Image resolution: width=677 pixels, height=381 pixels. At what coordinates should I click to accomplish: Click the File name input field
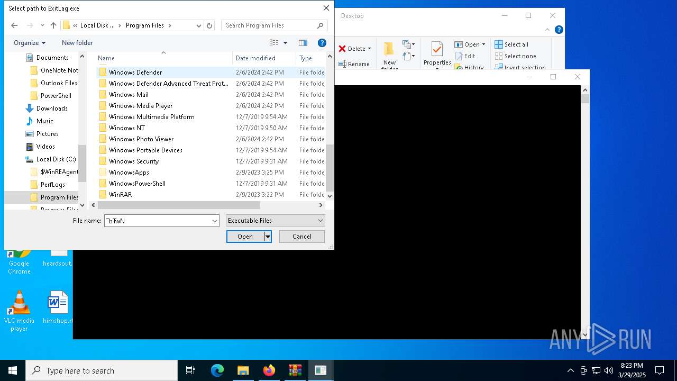click(x=157, y=221)
